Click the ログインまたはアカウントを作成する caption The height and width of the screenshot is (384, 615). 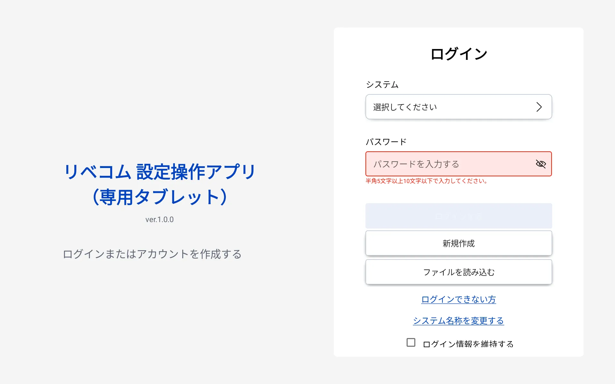(152, 254)
